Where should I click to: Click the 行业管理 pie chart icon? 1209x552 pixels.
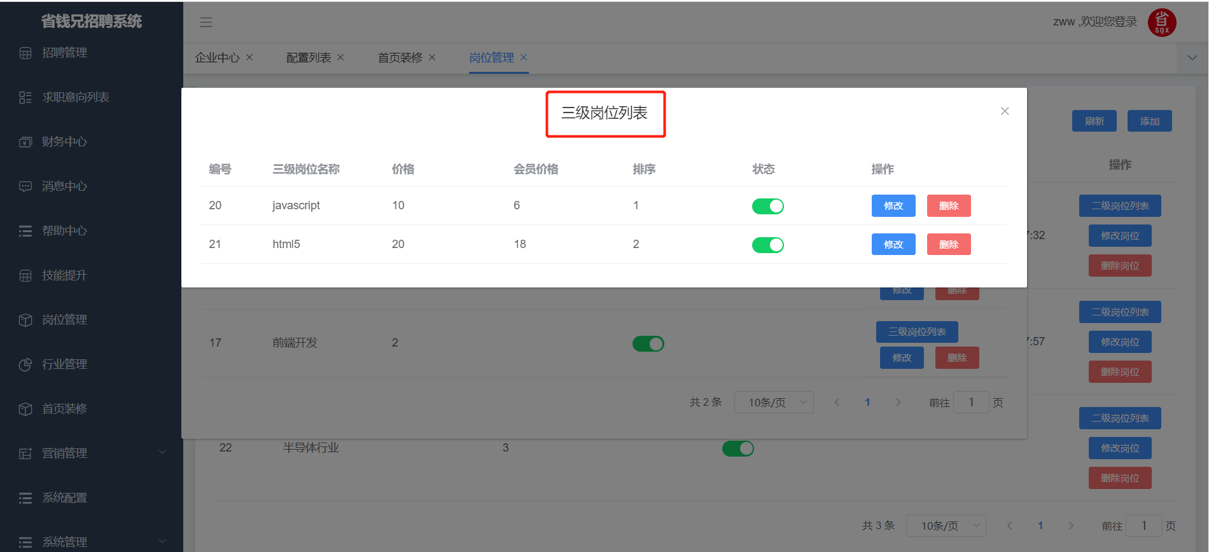pyautogui.click(x=25, y=364)
